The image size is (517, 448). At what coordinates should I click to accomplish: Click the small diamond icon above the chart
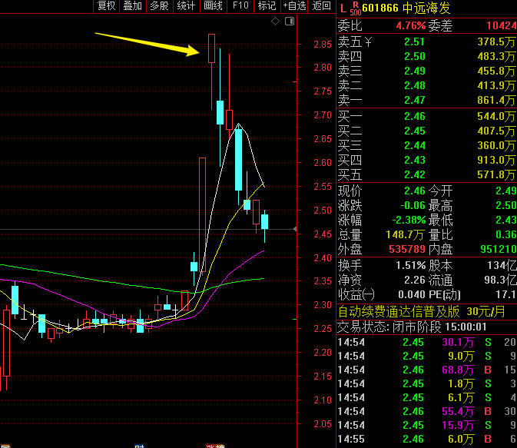coord(276,22)
